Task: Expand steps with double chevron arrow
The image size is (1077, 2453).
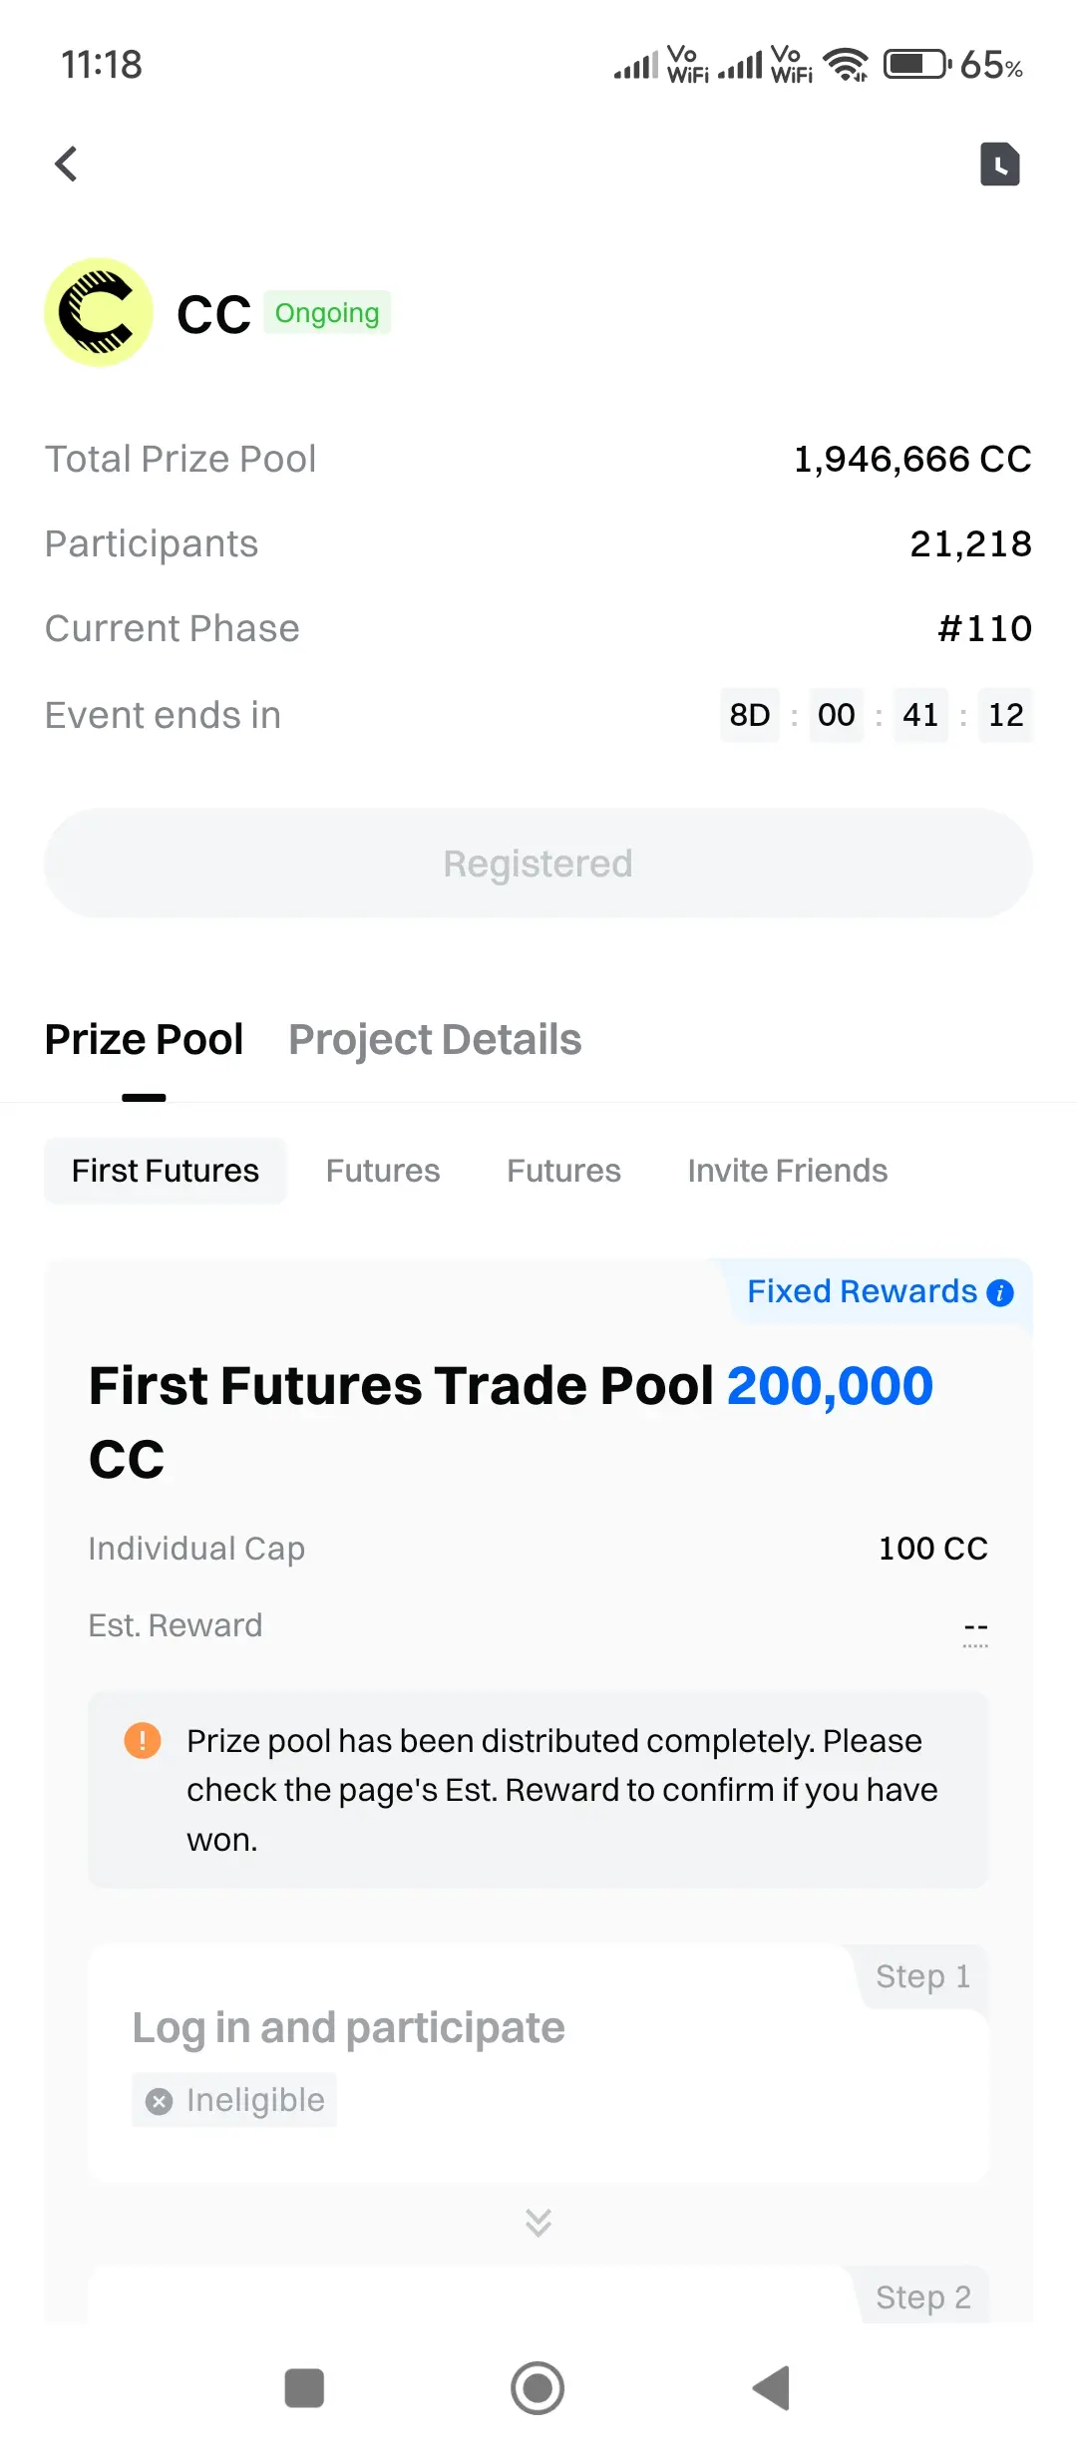Action: [538, 2223]
